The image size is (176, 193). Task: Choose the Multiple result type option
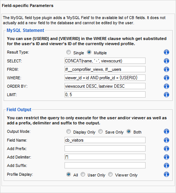[x=89, y=52]
